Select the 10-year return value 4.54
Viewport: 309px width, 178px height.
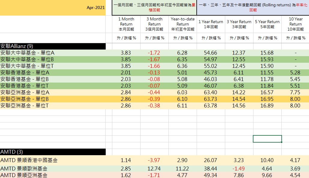click(x=295, y=175)
